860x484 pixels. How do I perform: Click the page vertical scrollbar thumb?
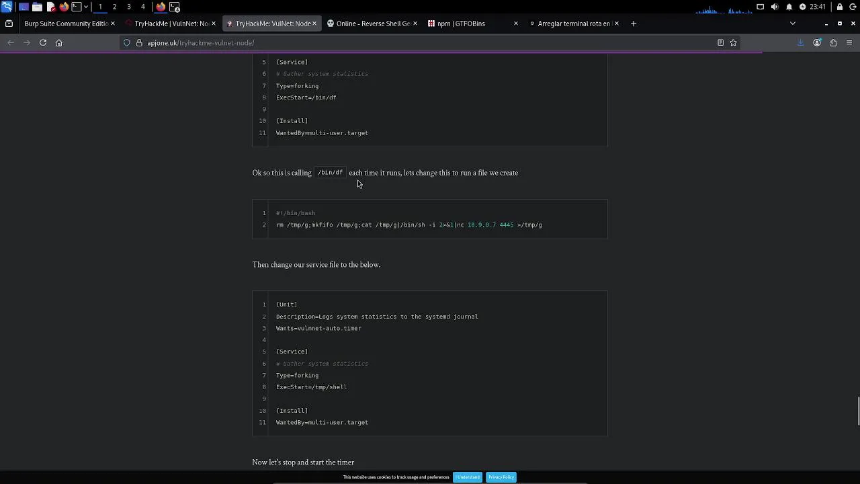click(857, 411)
